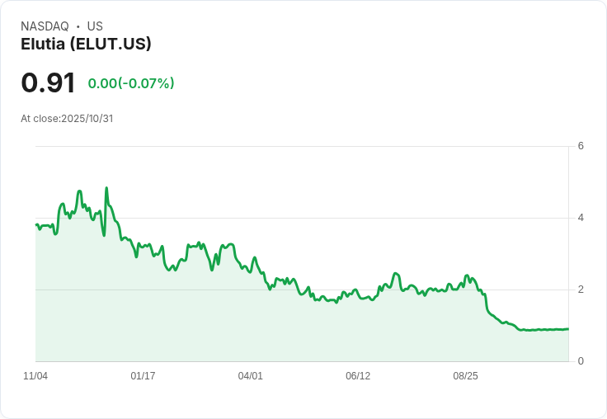
Task: Click the At close 2025/10/31 timestamp
Action: 67,119
